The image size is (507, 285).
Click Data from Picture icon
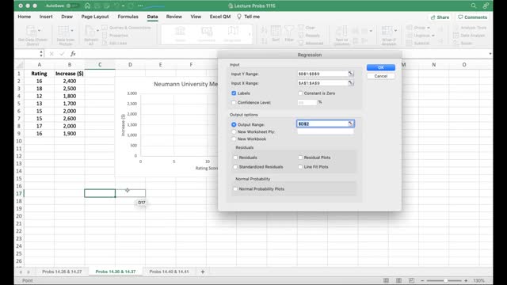[x=63, y=31]
